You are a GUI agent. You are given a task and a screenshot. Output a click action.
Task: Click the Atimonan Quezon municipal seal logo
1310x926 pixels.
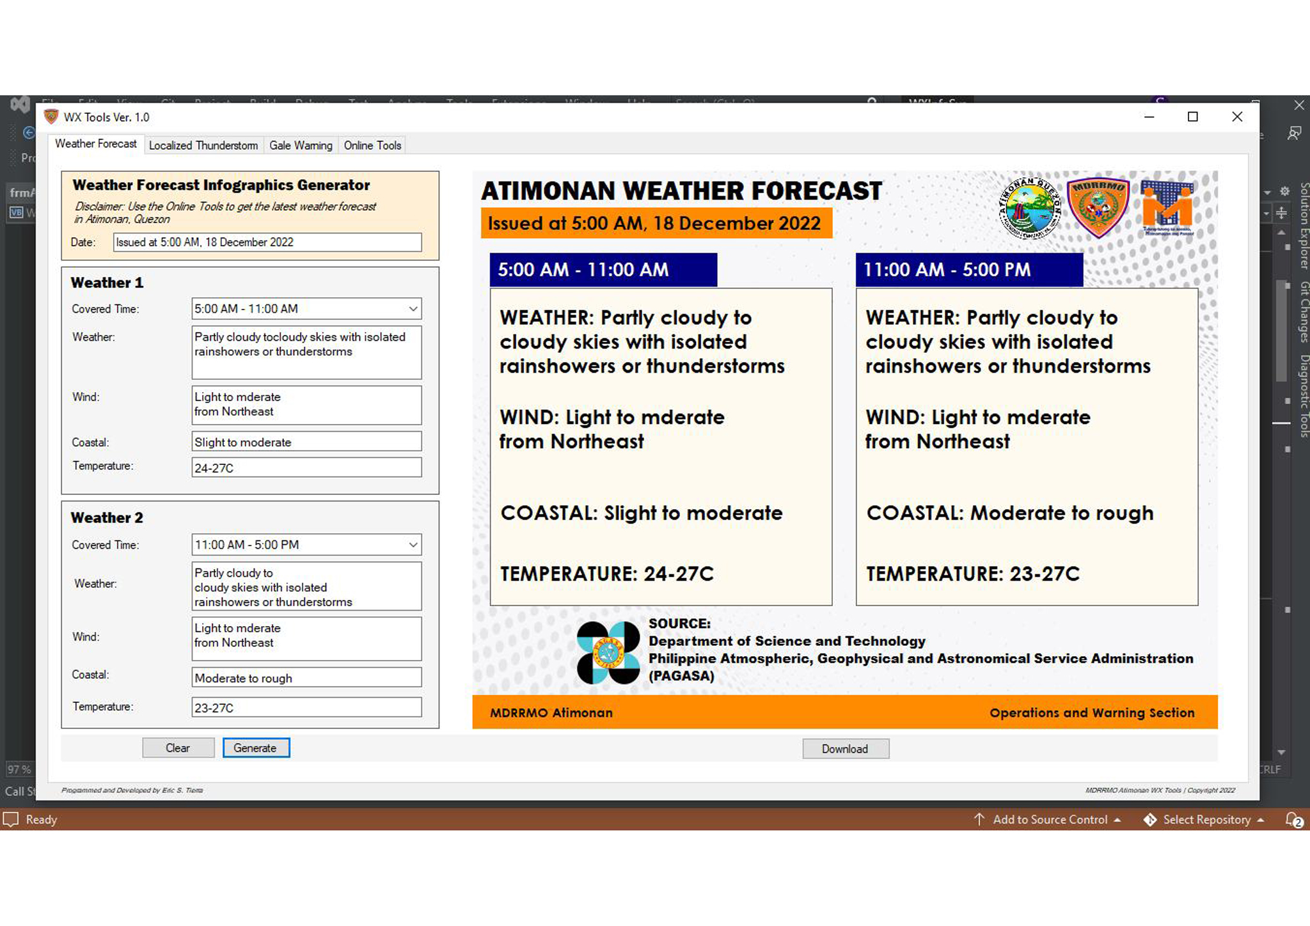1030,208
